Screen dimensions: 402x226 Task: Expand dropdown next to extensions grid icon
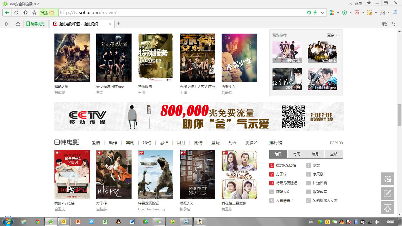pos(338,13)
